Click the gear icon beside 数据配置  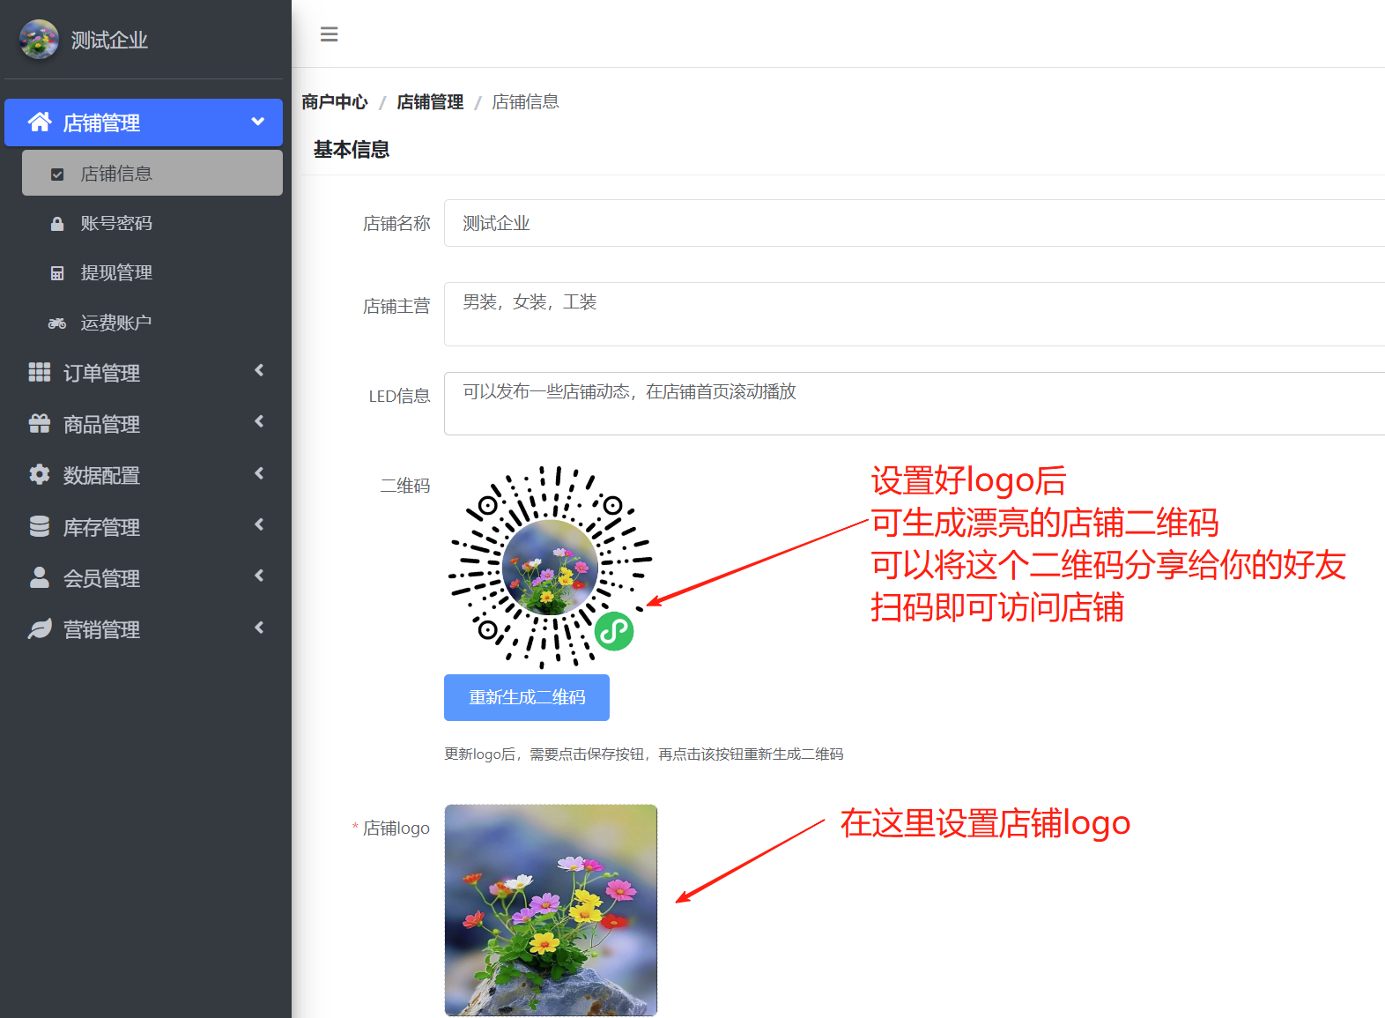(40, 474)
